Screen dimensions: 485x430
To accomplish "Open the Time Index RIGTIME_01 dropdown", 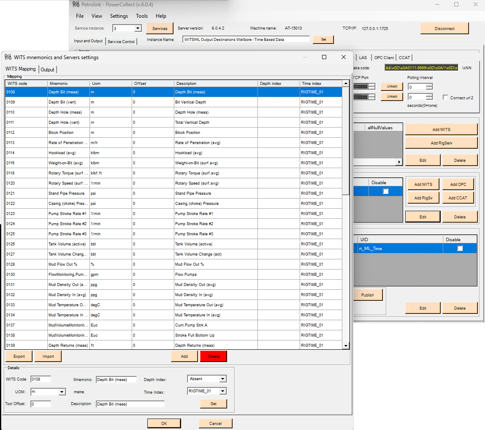I will (222, 391).
